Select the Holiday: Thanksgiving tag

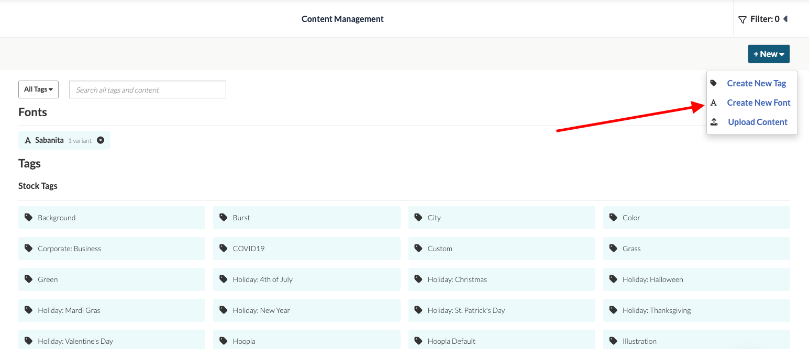(696, 310)
